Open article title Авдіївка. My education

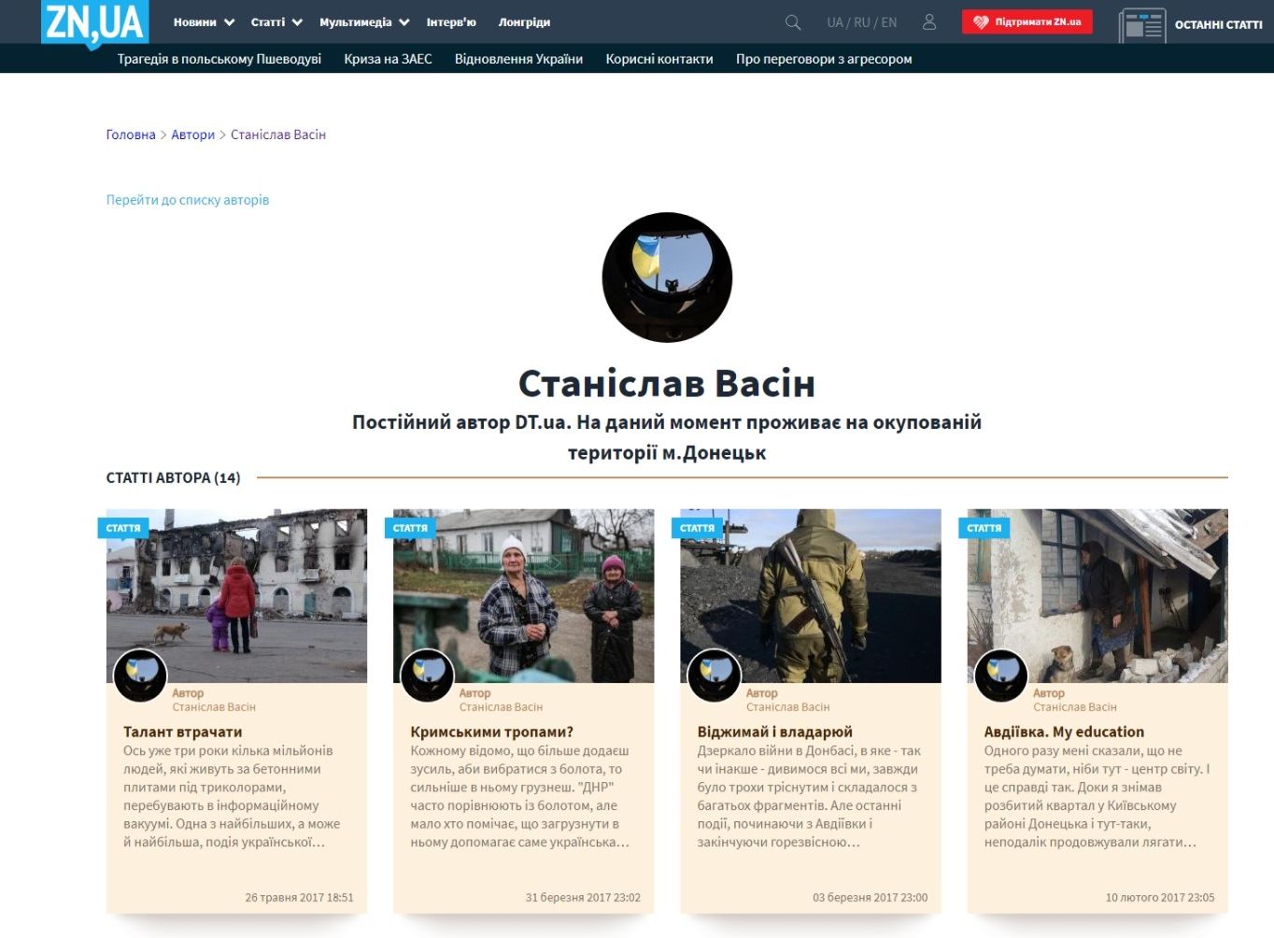click(x=1064, y=732)
